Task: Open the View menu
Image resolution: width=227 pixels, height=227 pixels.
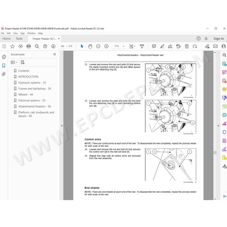Action: pos(16,33)
